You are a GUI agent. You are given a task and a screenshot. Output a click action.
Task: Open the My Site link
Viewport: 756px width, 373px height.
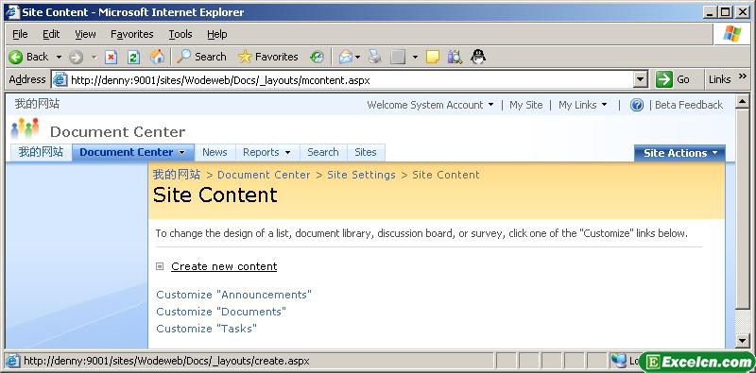pos(526,105)
